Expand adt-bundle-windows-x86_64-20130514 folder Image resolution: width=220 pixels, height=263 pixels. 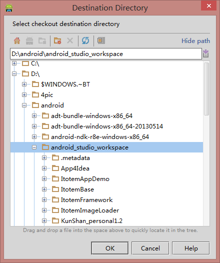(34, 126)
